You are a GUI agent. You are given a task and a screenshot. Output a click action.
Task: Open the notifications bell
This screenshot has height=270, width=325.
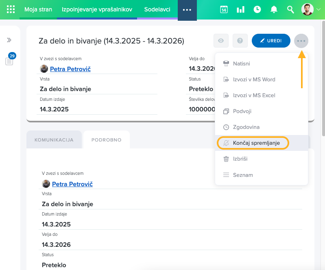274,9
